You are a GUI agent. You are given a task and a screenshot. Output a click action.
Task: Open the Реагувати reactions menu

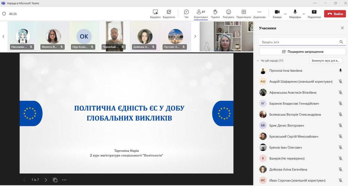[228, 14]
